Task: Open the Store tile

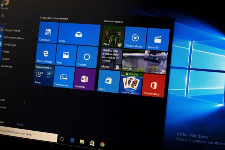Action: click(109, 81)
